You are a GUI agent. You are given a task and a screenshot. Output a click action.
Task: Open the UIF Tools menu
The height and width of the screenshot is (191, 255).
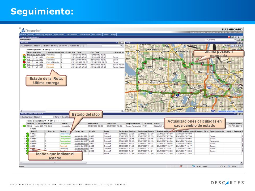coord(97,34)
